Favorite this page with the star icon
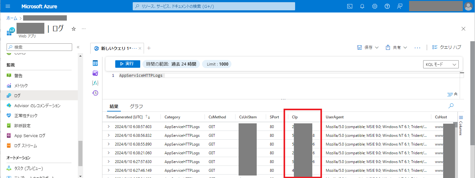Viewport: 475px width, 178px height. (x=74, y=29)
